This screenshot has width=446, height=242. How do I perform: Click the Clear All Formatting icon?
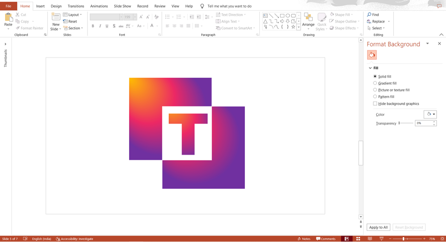157,17
